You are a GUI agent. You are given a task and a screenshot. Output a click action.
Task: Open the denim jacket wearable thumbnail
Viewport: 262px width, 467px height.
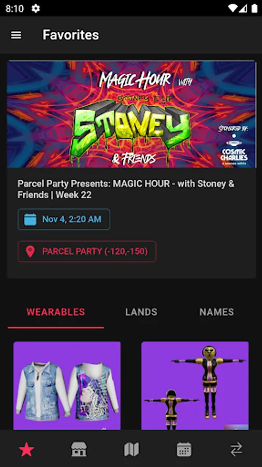pyautogui.click(x=67, y=386)
